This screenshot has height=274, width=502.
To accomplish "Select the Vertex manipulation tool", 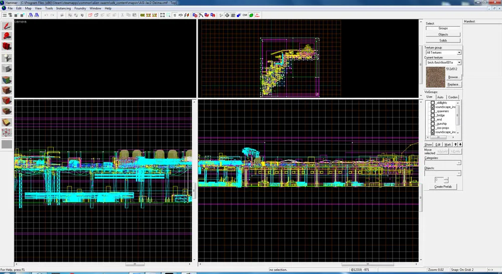I will click(x=7, y=132).
